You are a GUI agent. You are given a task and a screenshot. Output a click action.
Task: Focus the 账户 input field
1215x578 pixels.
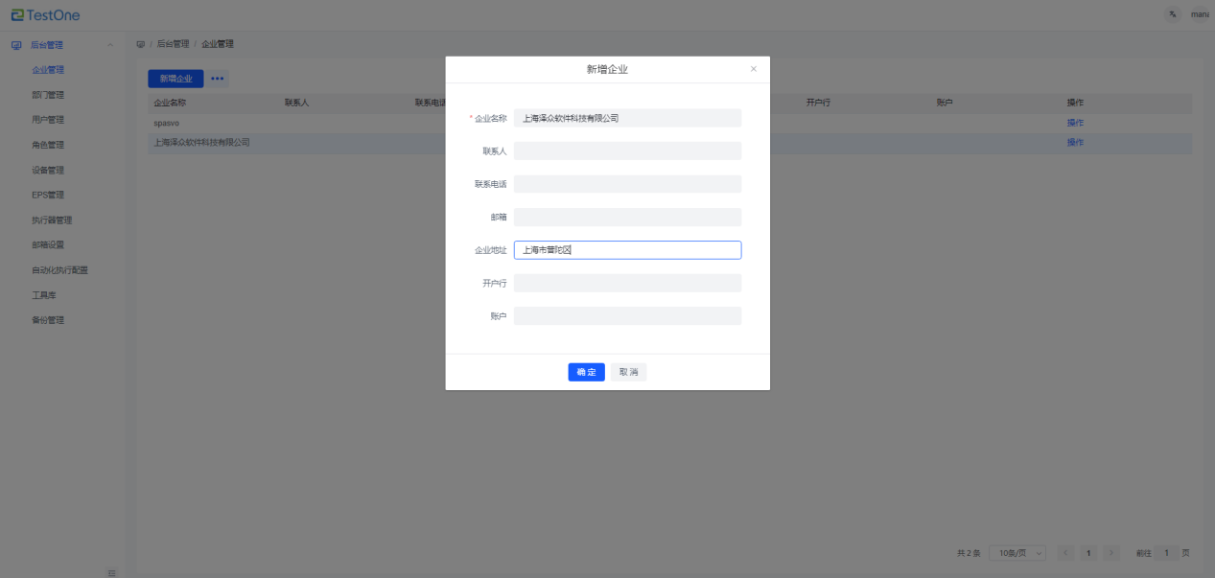click(627, 316)
